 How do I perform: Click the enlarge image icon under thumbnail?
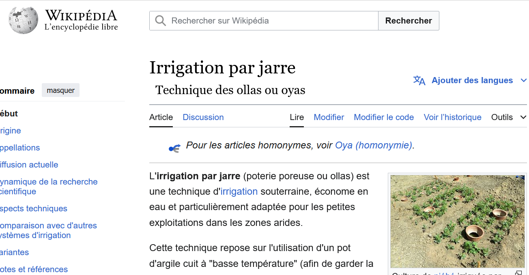click(x=518, y=273)
